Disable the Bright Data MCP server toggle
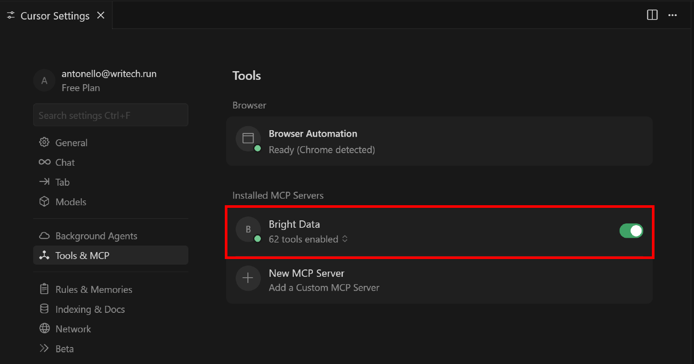 631,231
